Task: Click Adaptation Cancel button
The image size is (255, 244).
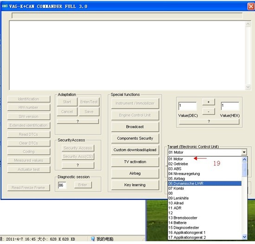Action: click(x=67, y=112)
